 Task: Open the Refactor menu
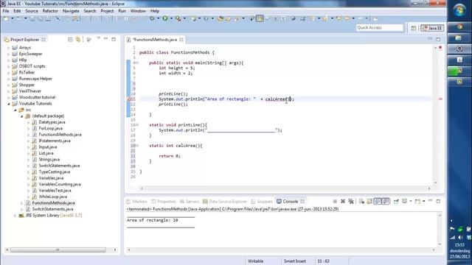click(x=50, y=11)
